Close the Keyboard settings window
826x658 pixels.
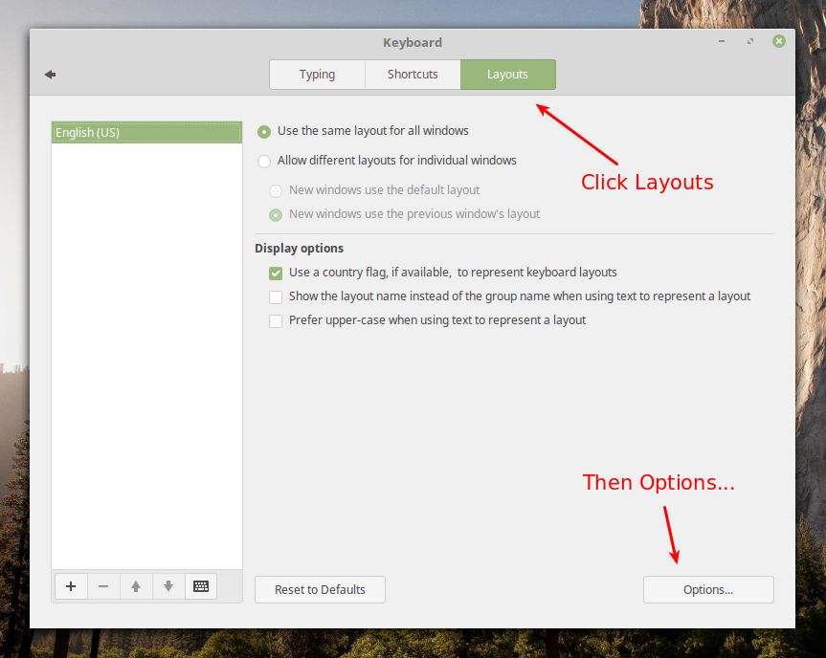779,41
